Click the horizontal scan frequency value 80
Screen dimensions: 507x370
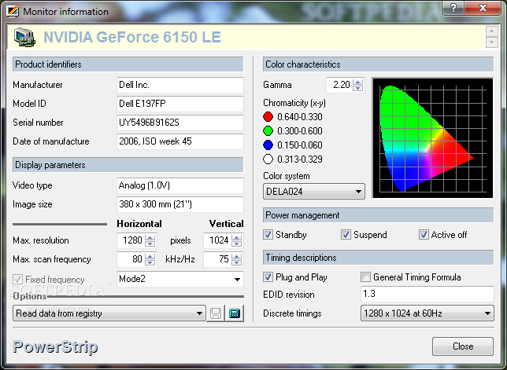click(x=131, y=259)
